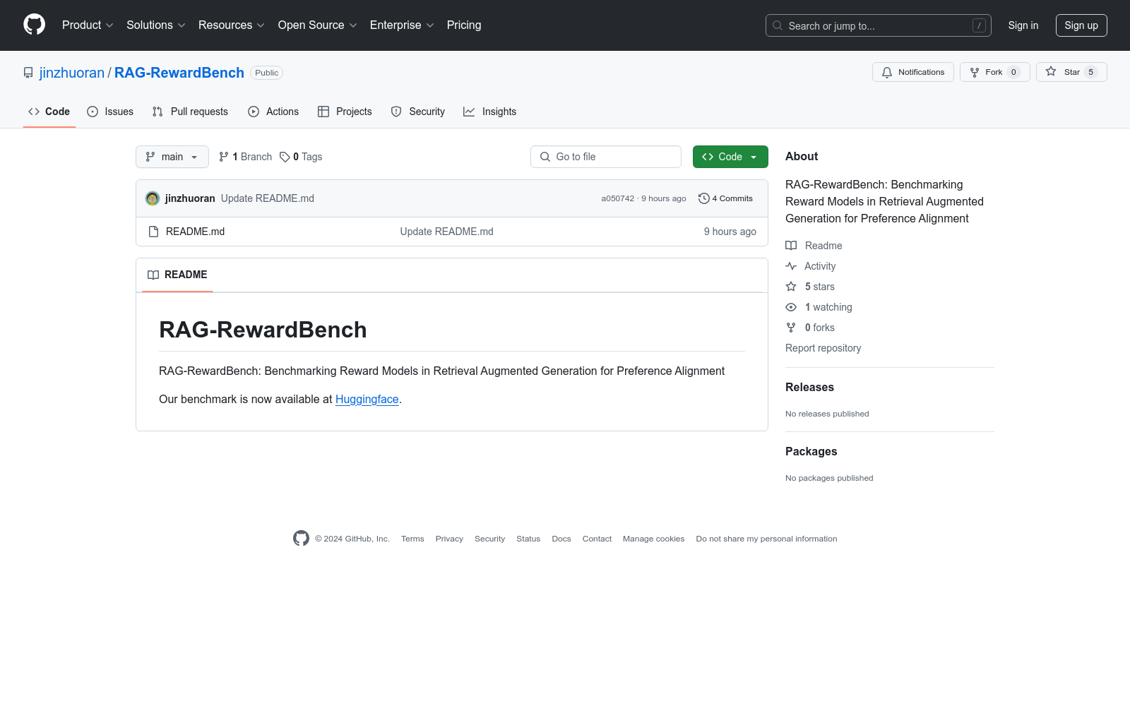
Task: Open the green Code dropdown button
Action: (x=730, y=157)
